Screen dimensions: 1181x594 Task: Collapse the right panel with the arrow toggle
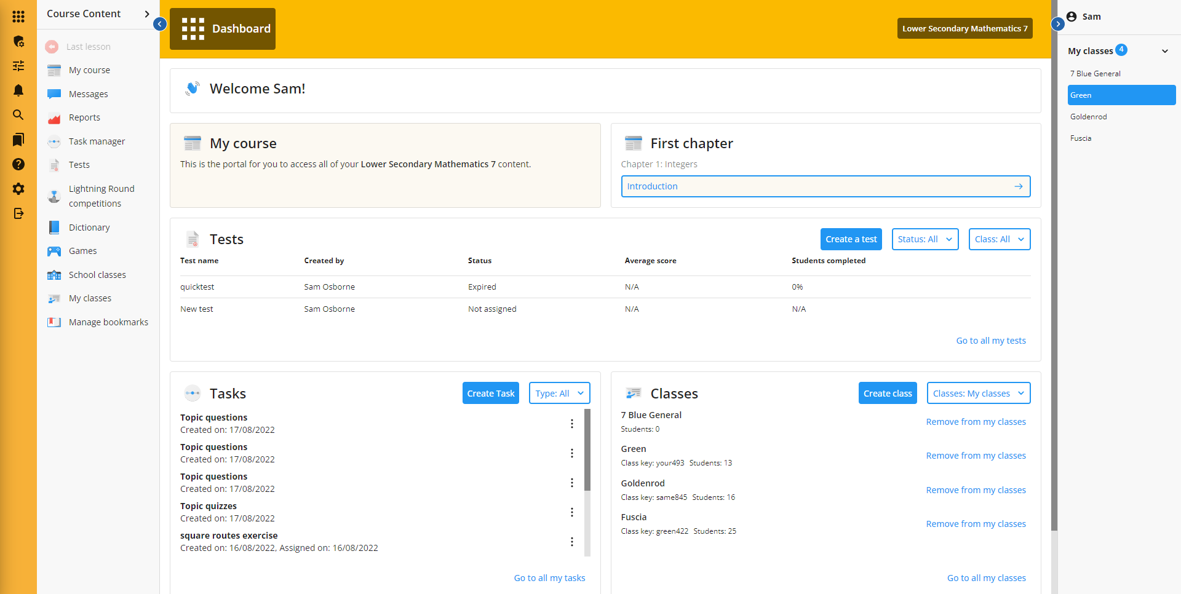[1057, 24]
